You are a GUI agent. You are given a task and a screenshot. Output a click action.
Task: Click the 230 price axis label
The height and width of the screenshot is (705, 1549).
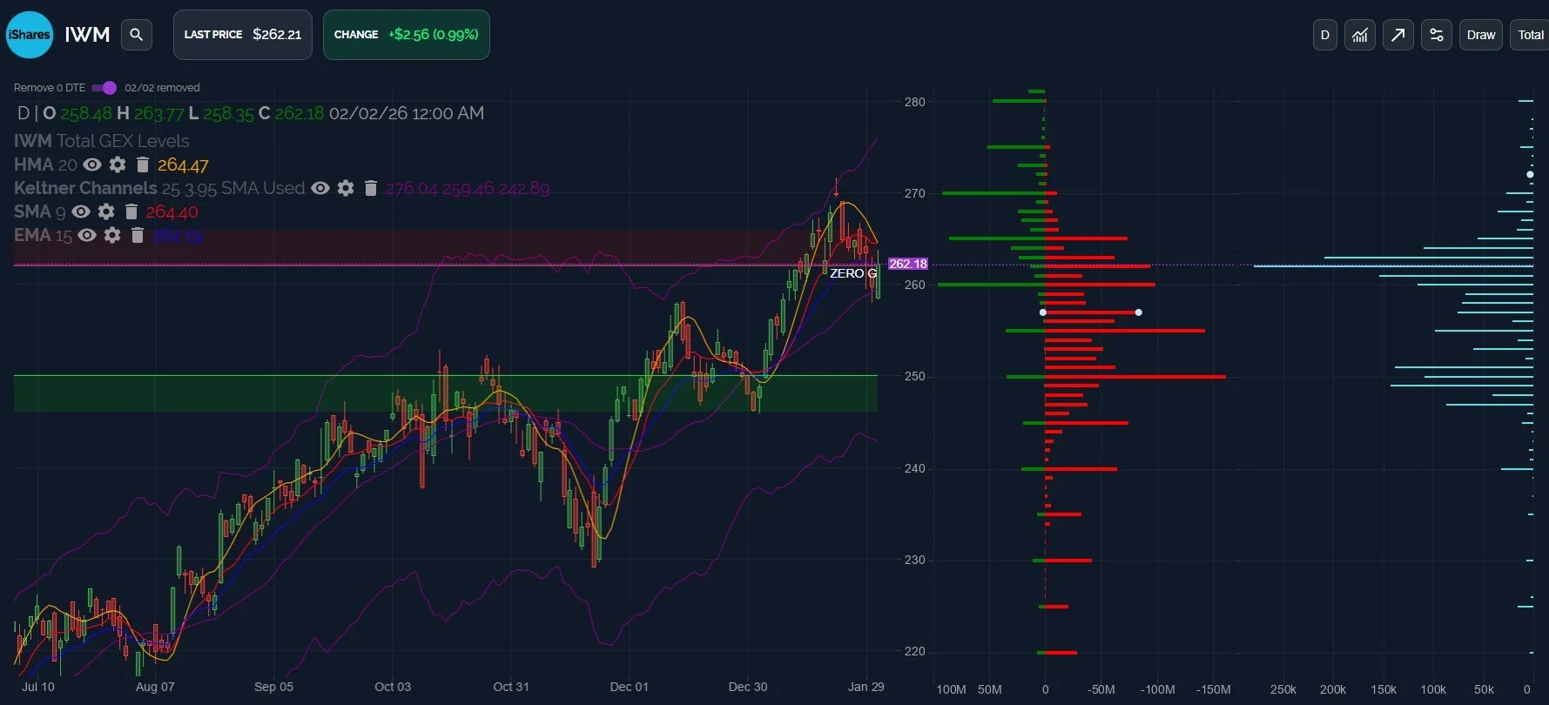point(915,560)
